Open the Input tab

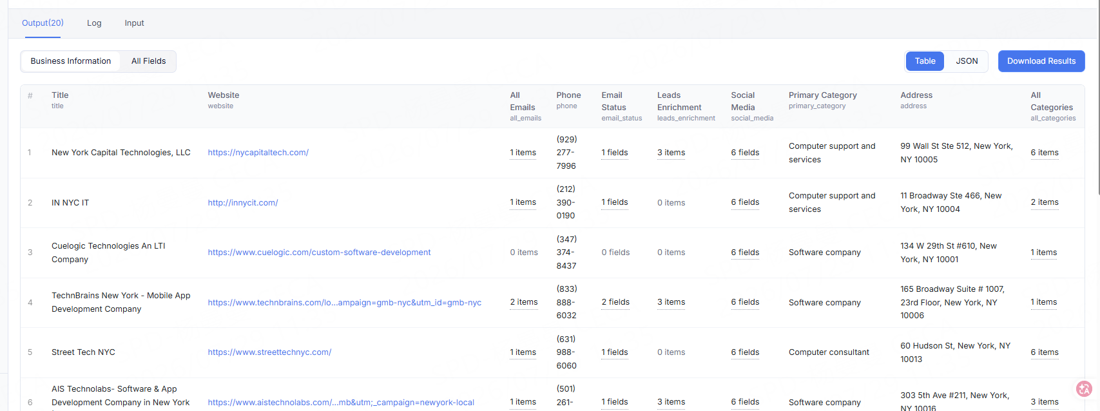[x=134, y=23]
